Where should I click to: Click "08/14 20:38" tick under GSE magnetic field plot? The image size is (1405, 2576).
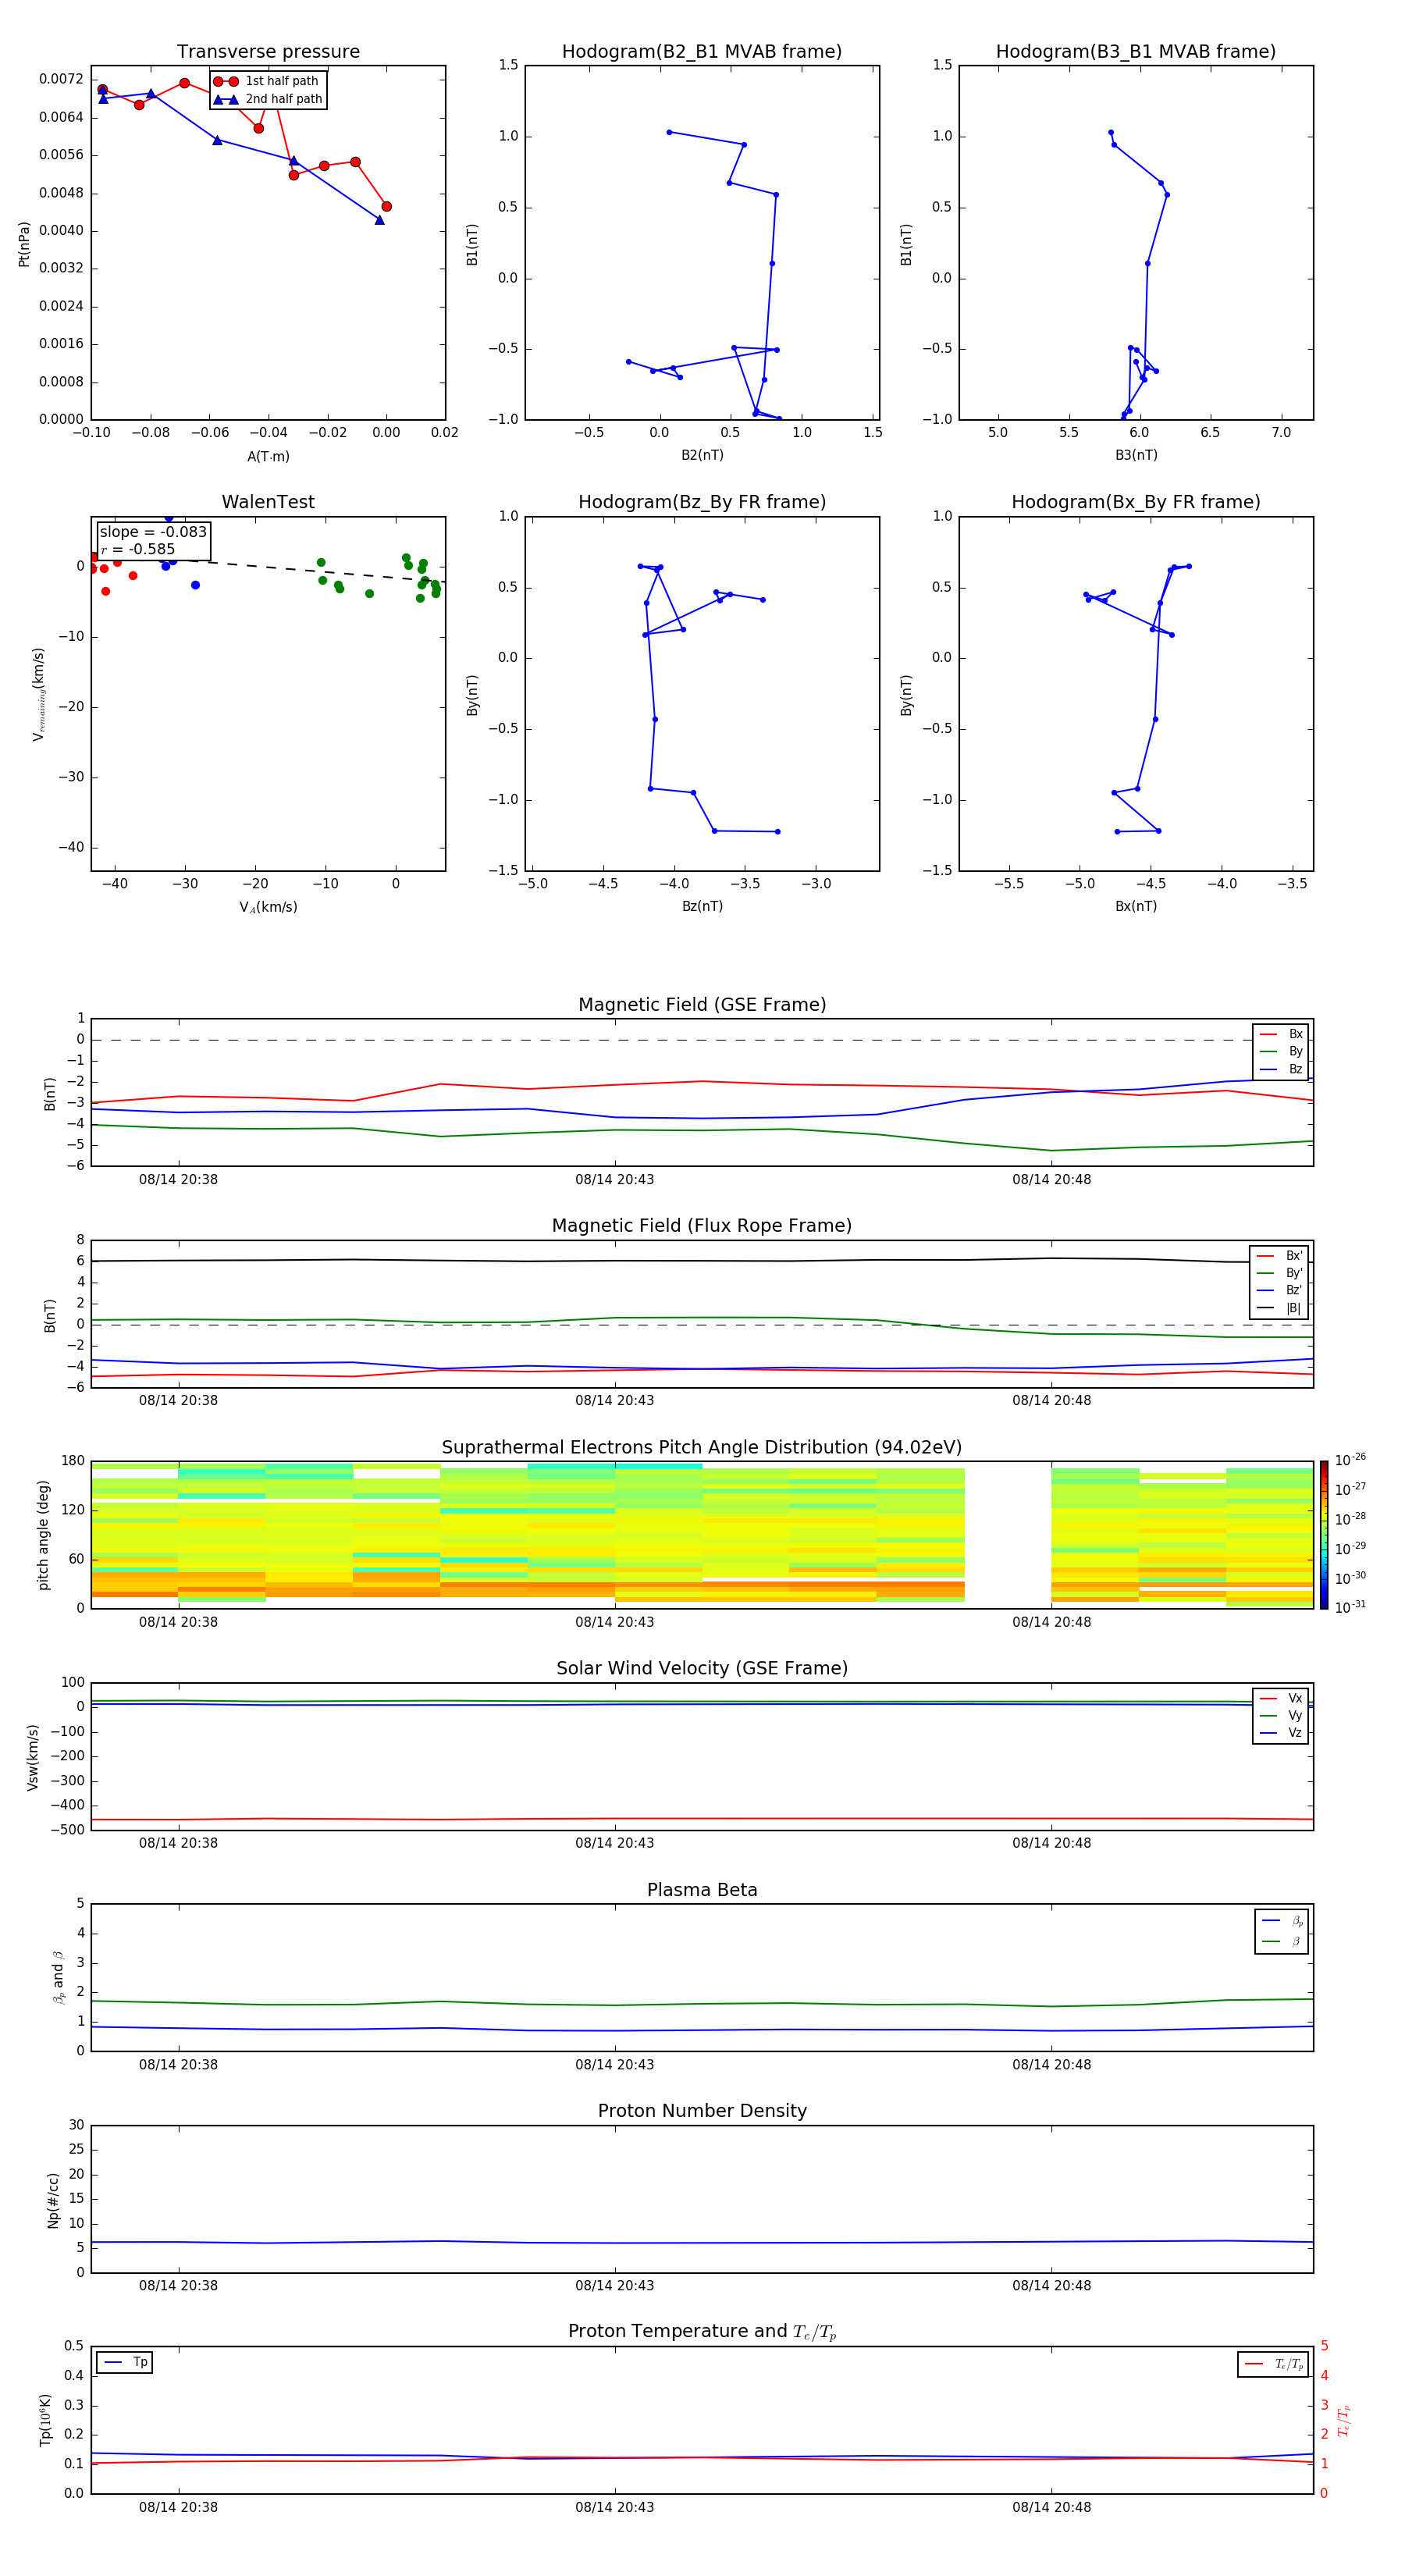tap(178, 1180)
